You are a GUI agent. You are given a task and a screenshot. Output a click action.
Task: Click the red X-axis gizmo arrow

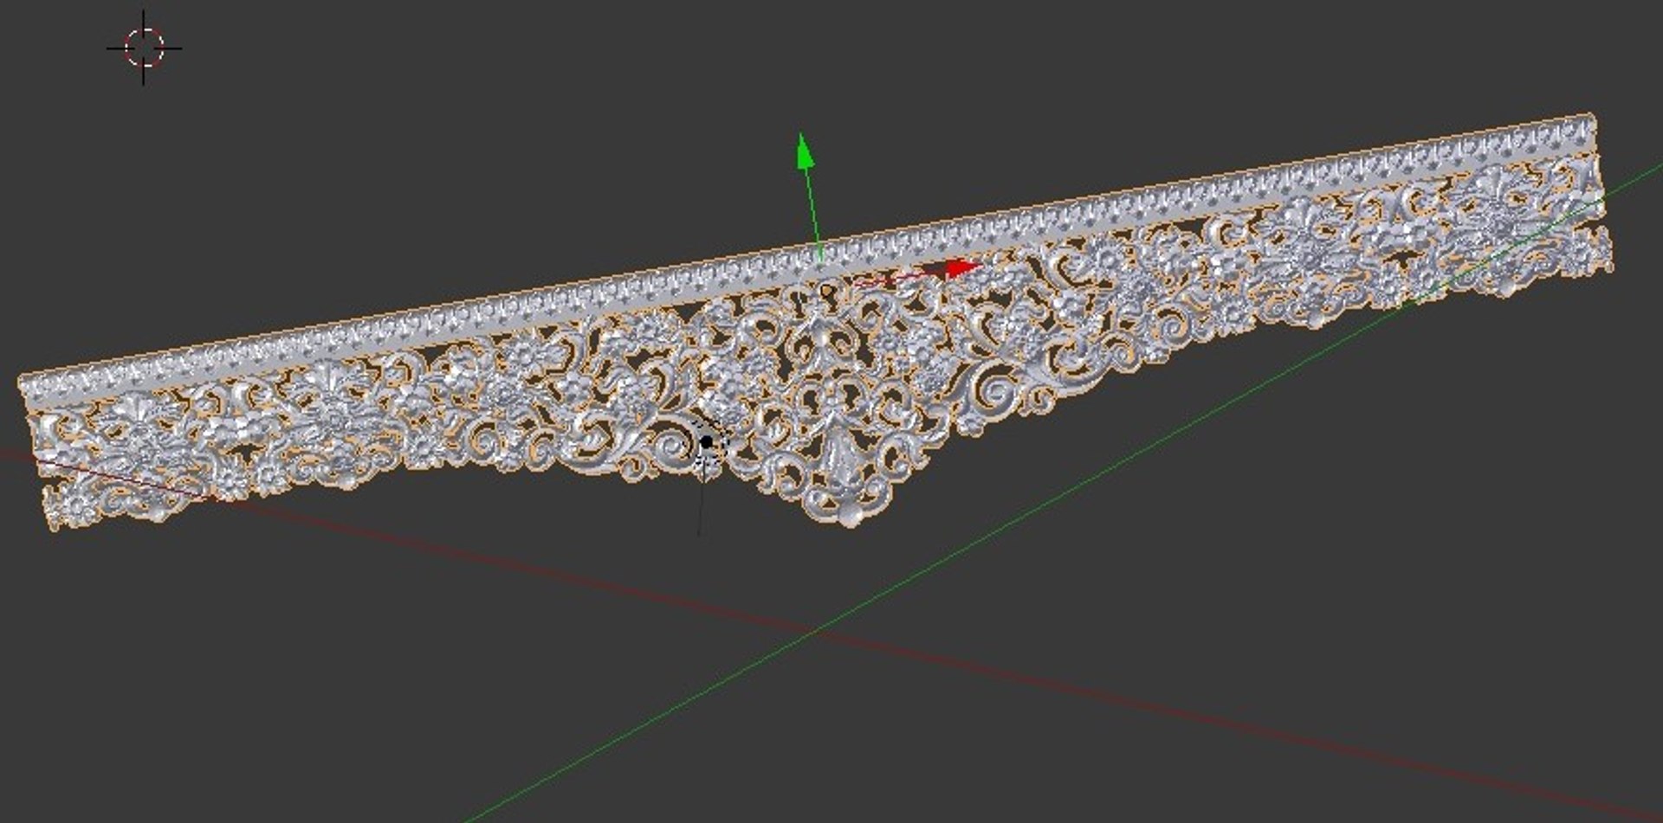962,268
